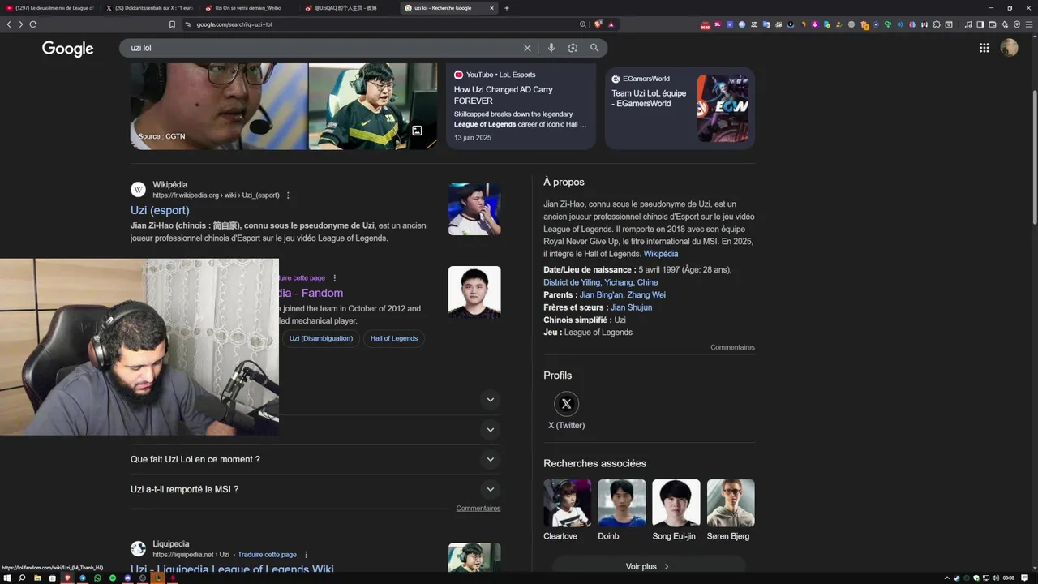Open the CGTN source image of Uzi
Image resolution: width=1038 pixels, height=584 pixels.
(x=219, y=106)
